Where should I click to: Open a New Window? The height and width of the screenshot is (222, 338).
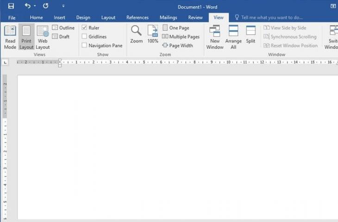215,37
